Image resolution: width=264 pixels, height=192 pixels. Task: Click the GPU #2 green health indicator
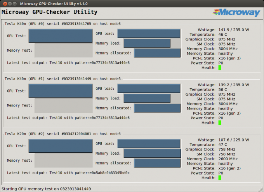(x=220, y=178)
